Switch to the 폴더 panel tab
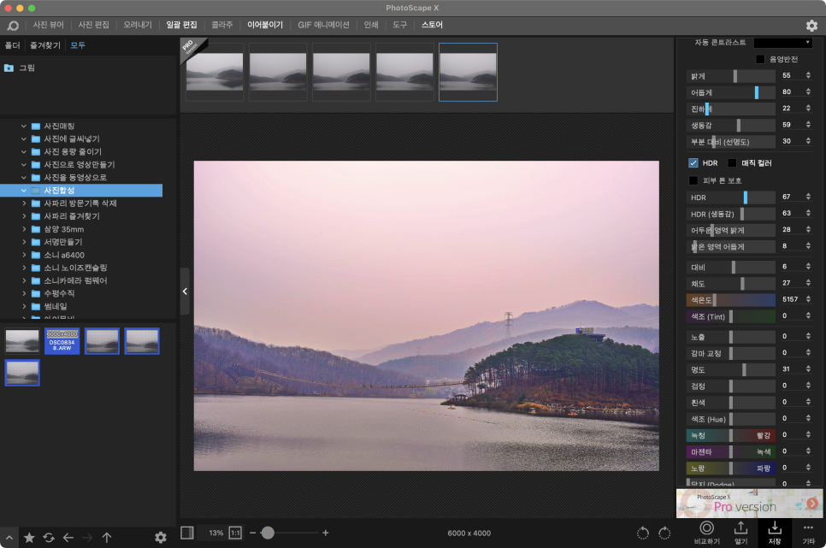Image resolution: width=826 pixels, height=548 pixels. pos(12,46)
